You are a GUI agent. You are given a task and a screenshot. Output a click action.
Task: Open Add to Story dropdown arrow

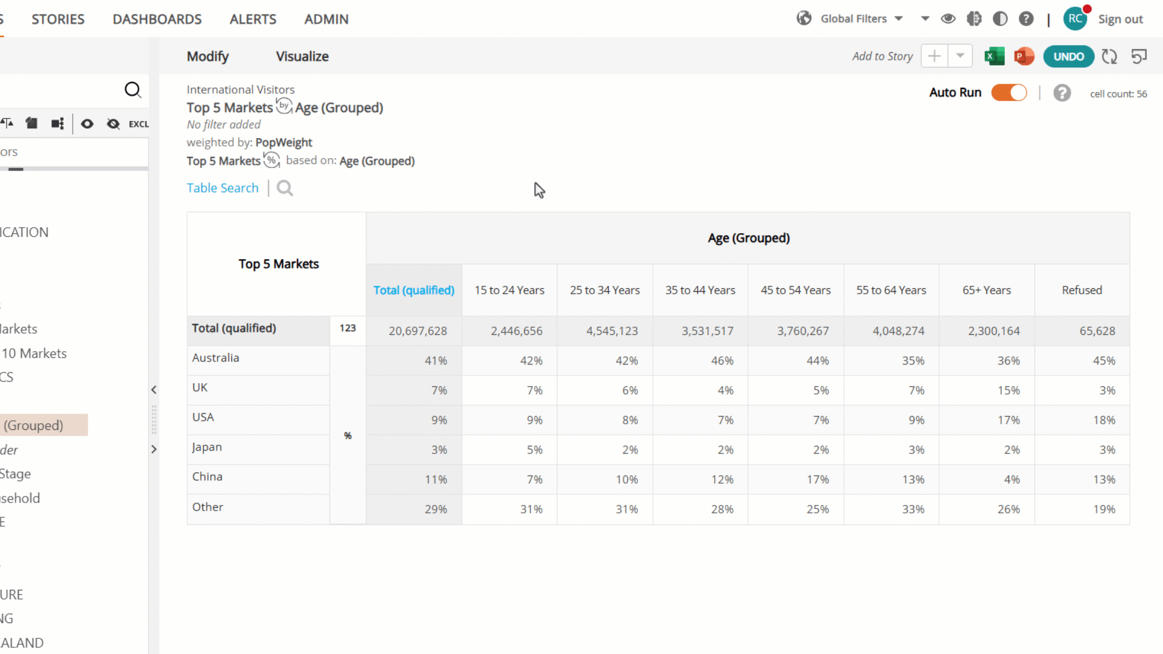[960, 56]
